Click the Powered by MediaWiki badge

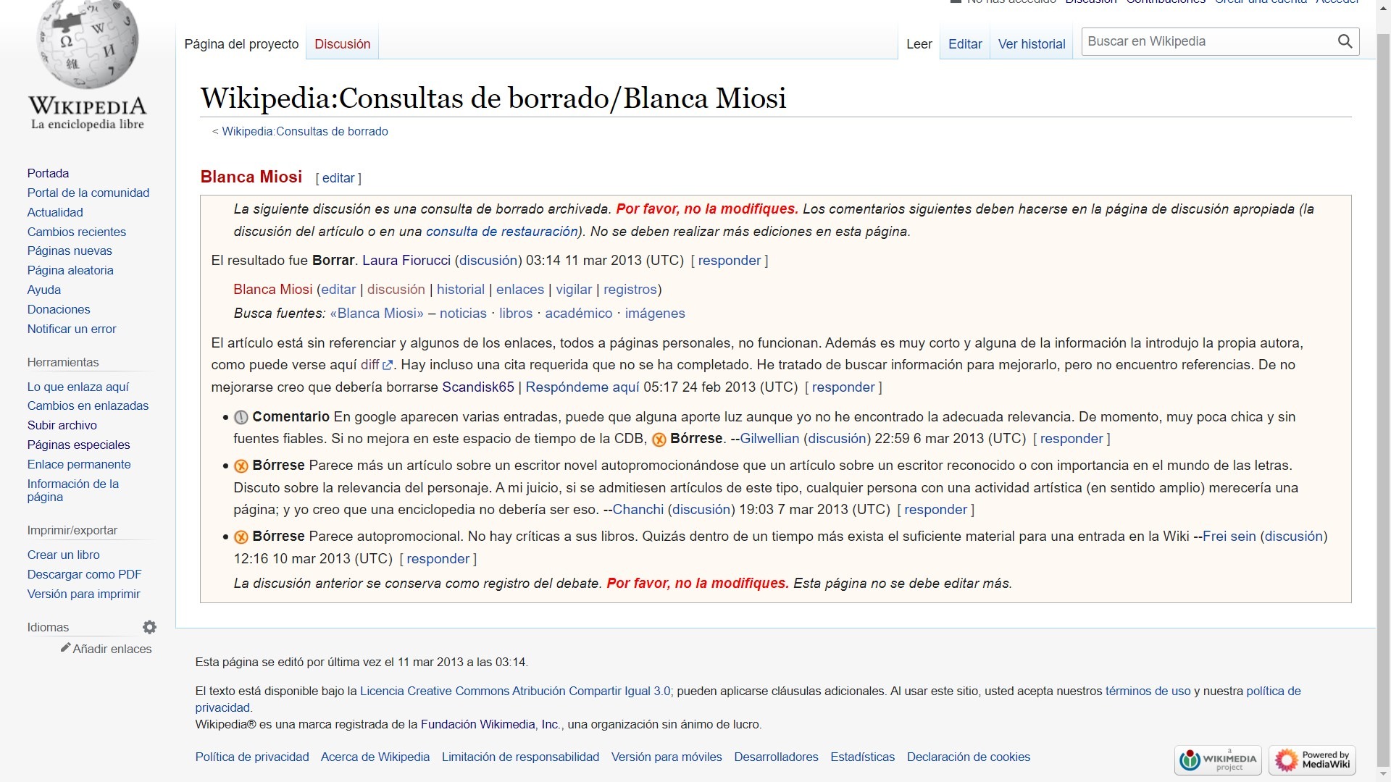point(1312,760)
